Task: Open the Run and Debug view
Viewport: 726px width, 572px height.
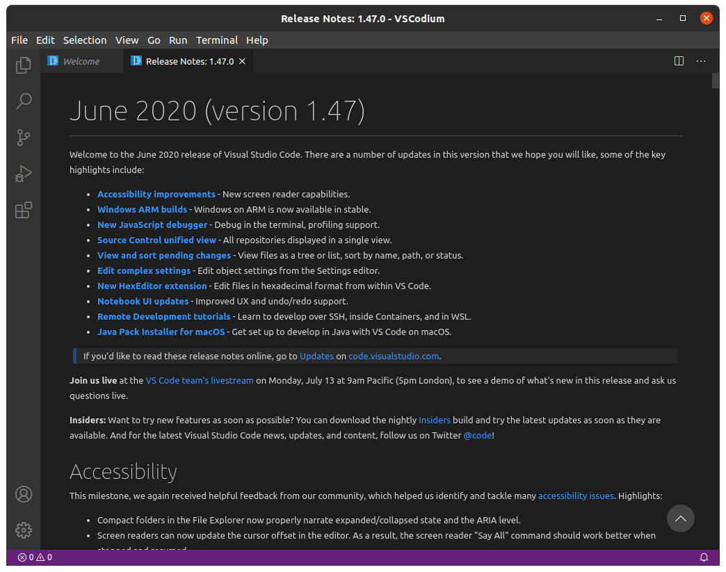Action: pyautogui.click(x=24, y=174)
